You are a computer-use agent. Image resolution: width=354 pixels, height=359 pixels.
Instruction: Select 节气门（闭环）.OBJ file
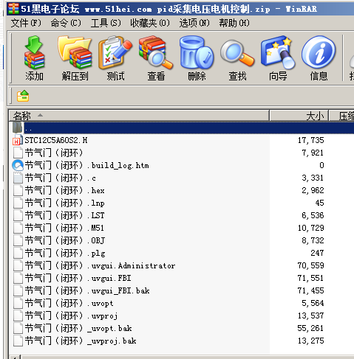[x=65, y=240]
